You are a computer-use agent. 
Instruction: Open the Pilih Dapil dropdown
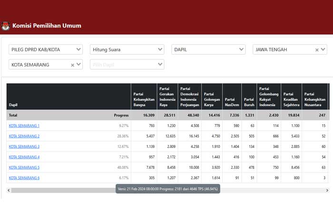tap(127, 64)
